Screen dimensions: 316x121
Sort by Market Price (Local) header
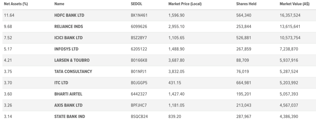[185, 4]
